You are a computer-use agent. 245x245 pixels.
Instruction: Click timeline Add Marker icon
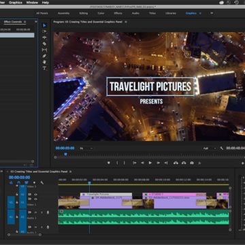tap(34, 182)
